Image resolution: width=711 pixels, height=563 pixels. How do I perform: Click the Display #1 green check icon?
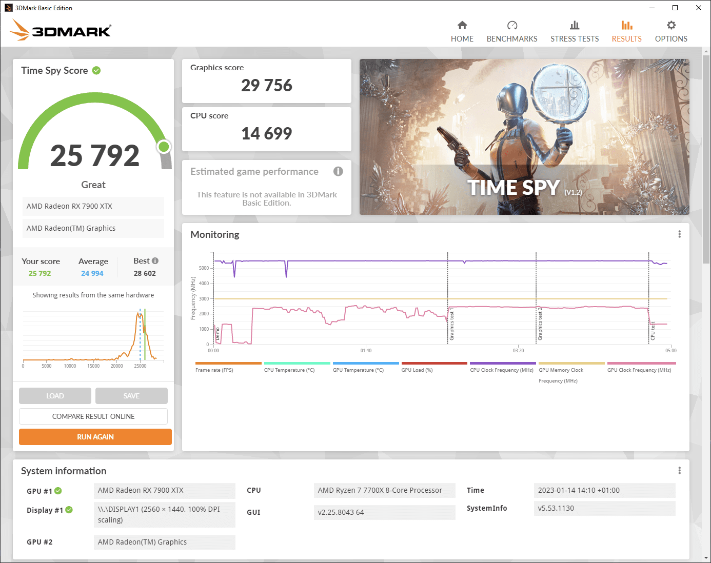click(69, 510)
